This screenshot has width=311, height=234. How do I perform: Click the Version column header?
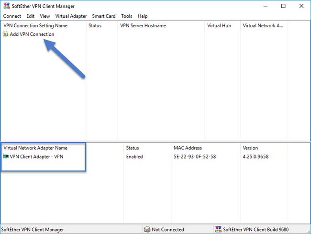[264, 148]
